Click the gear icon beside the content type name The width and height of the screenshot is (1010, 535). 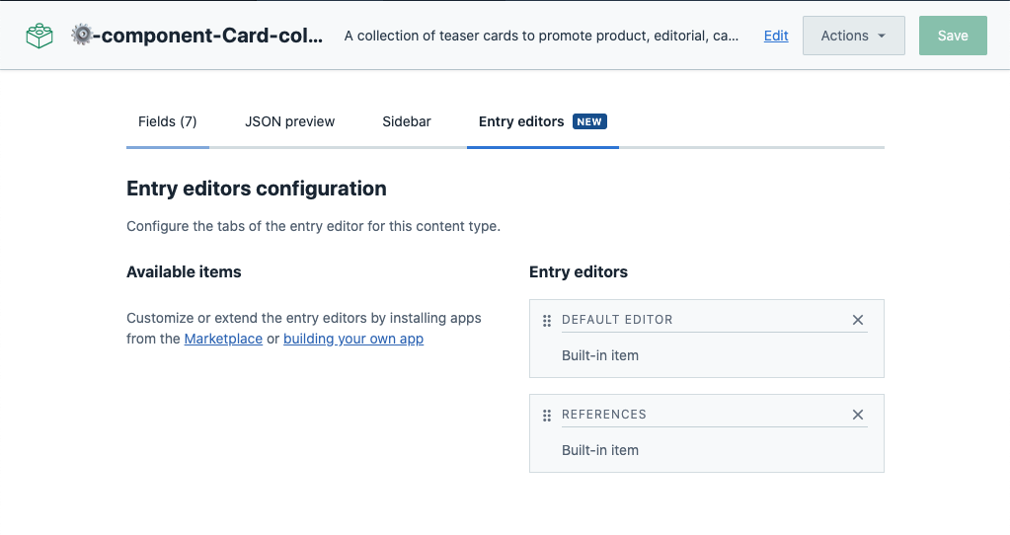pos(82,36)
